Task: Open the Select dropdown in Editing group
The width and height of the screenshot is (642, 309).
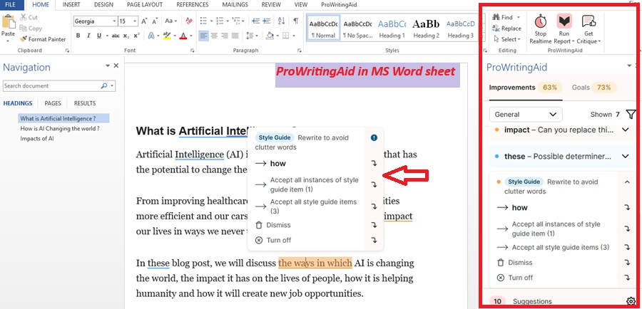Action: [507, 39]
